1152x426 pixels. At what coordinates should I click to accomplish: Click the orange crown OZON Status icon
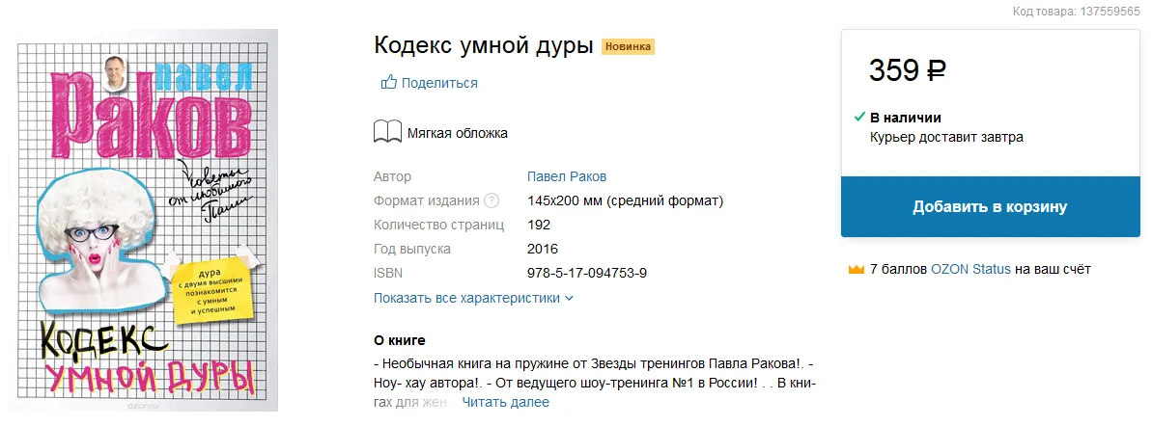(856, 270)
